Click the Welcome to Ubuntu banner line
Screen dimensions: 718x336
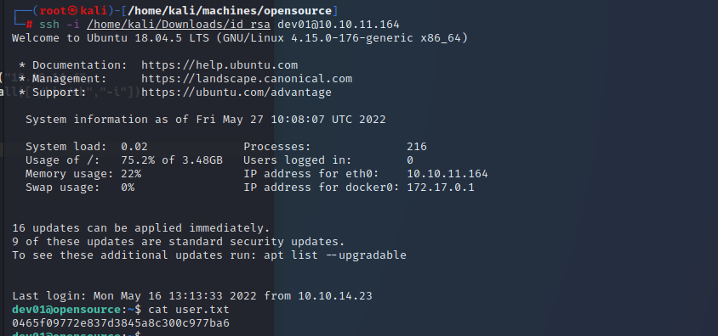[240, 38]
